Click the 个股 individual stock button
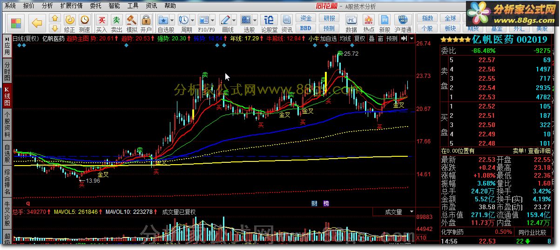The width and height of the screenshot is (560, 250). click(427, 28)
